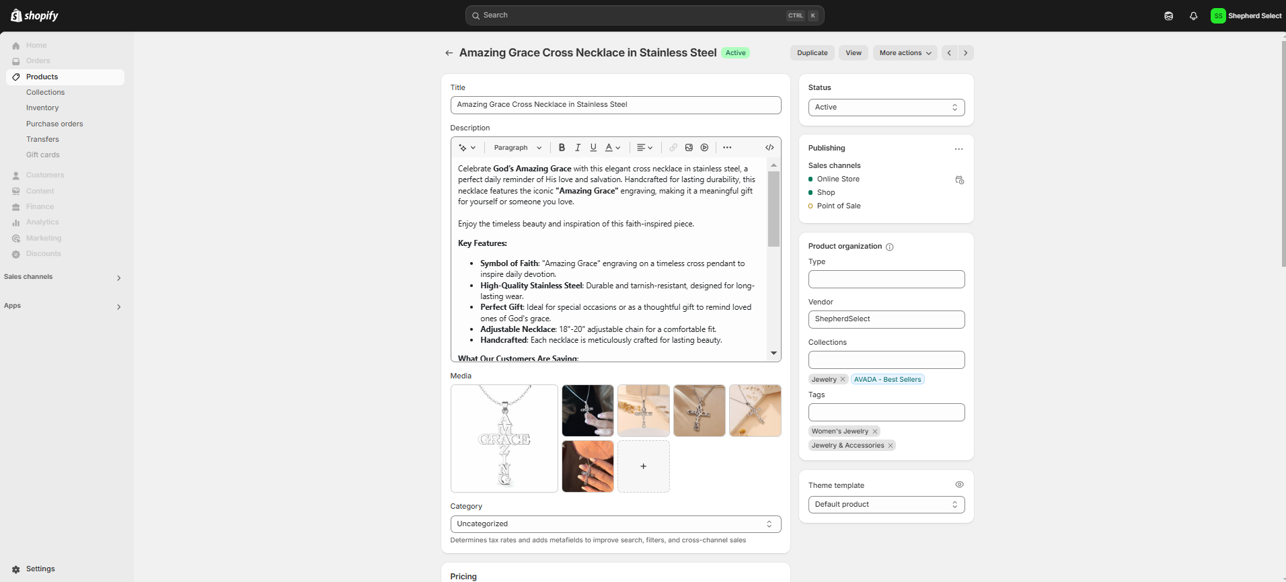Open the text color picker

[x=613, y=148]
